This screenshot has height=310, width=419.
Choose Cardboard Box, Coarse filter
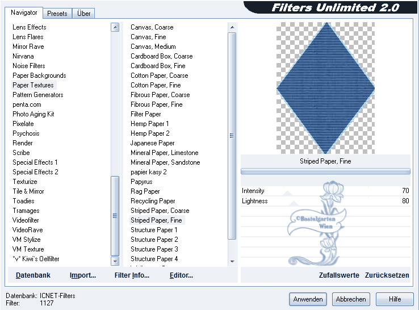click(x=162, y=56)
